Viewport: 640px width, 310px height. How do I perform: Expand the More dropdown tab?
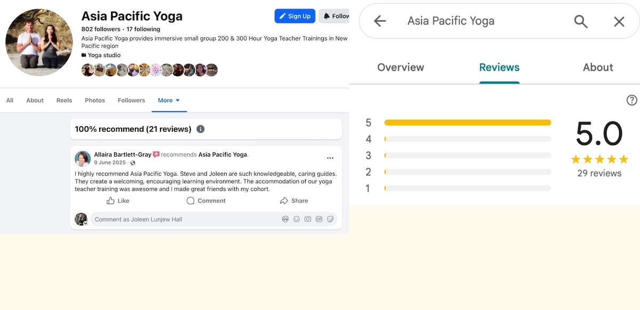click(x=169, y=100)
